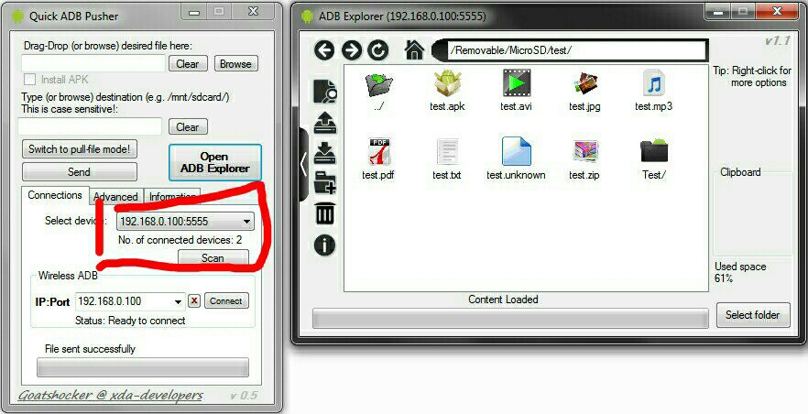808x414 pixels.
Task: Click the path field showing /Removable/MicroSD/test/
Action: pos(575,50)
